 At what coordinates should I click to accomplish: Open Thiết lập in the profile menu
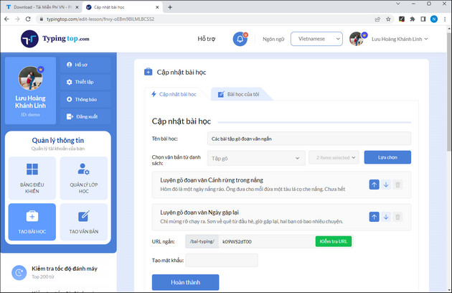pos(84,82)
